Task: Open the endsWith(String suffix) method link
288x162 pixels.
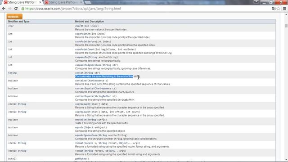Action: [x=91, y=120]
